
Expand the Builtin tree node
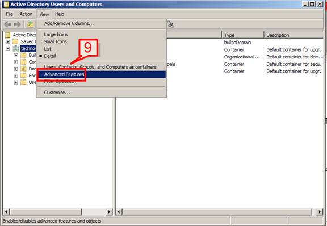click(16, 55)
